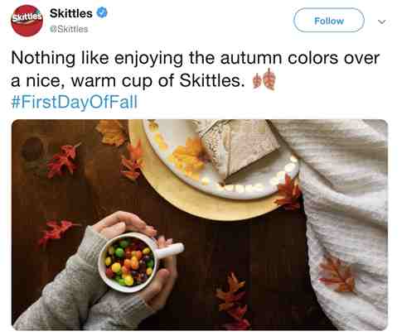402x336 pixels.
Task: Open the #FirstDayOfFall hashtag
Action: click(x=74, y=102)
